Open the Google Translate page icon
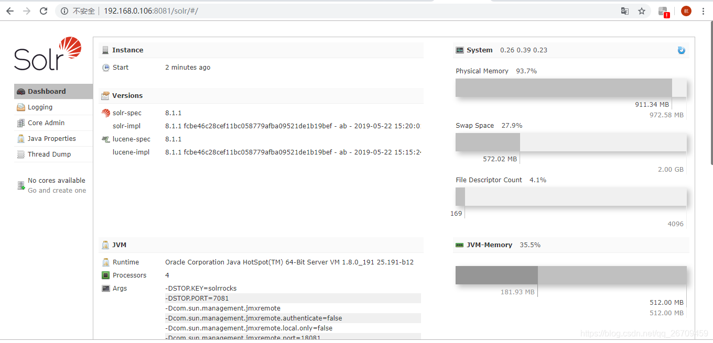713x343 pixels. point(625,11)
